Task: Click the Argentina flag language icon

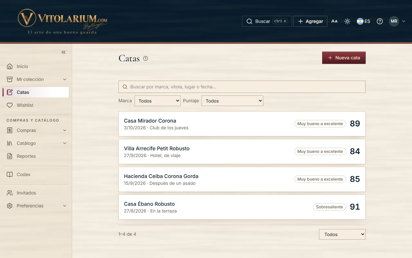Action: [x=360, y=21]
